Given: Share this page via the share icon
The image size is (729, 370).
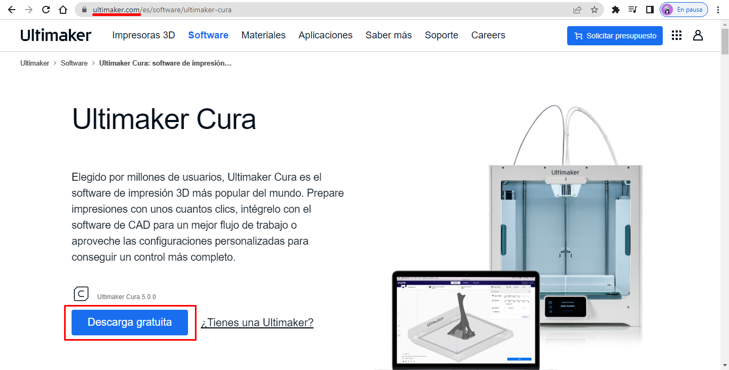Looking at the screenshot, I should (577, 10).
